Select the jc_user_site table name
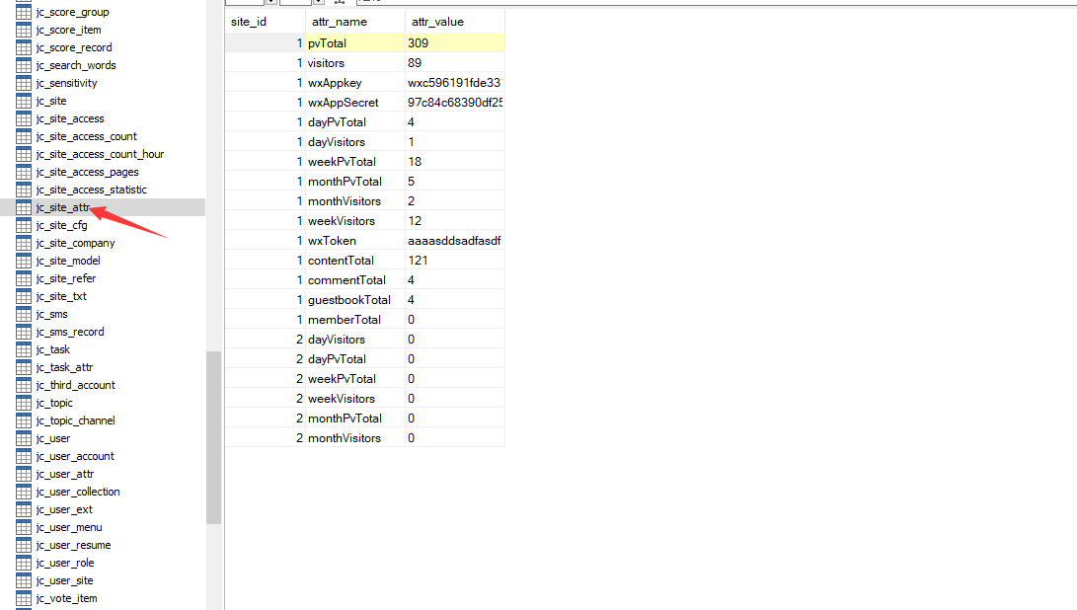 pos(64,580)
